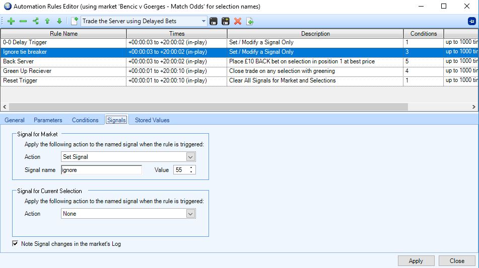Select the 'Reset Trigger' rule row
The width and height of the screenshot is (479, 268).
(x=239, y=80)
